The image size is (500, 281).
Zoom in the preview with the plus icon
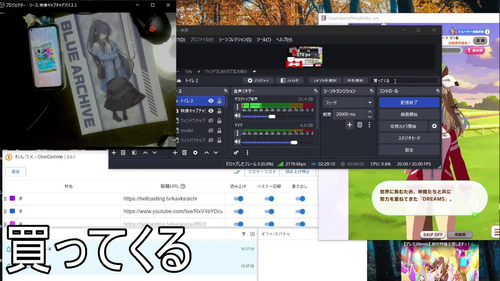(198, 71)
